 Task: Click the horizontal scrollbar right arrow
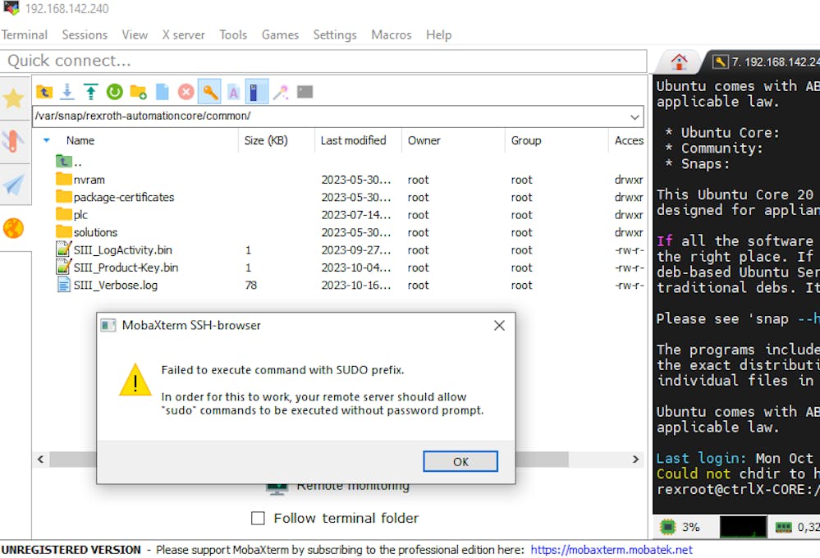[635, 460]
